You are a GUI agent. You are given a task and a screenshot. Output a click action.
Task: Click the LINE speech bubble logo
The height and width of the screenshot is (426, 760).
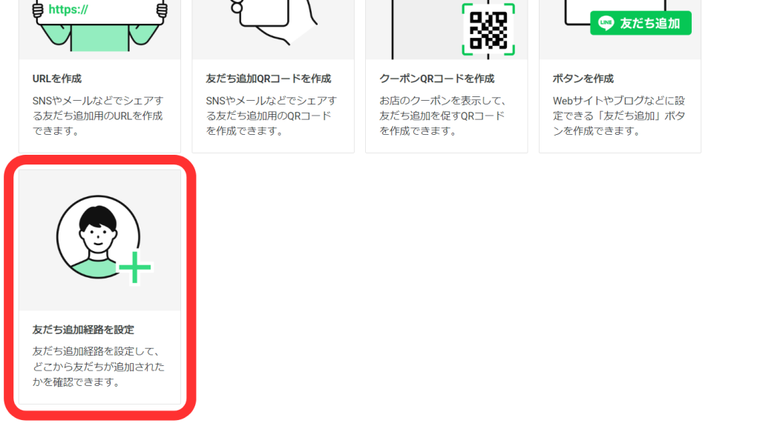[x=606, y=23]
